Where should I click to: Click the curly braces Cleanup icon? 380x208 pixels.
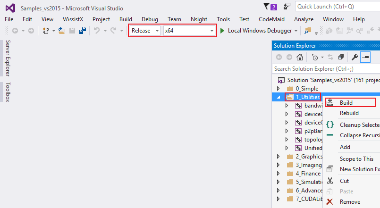(330, 125)
